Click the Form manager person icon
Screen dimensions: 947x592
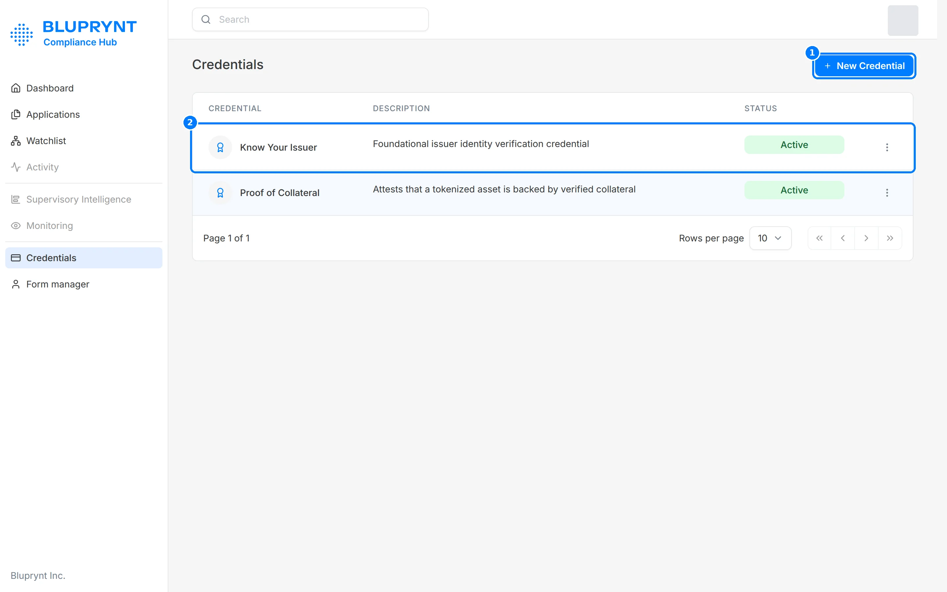[x=16, y=284]
